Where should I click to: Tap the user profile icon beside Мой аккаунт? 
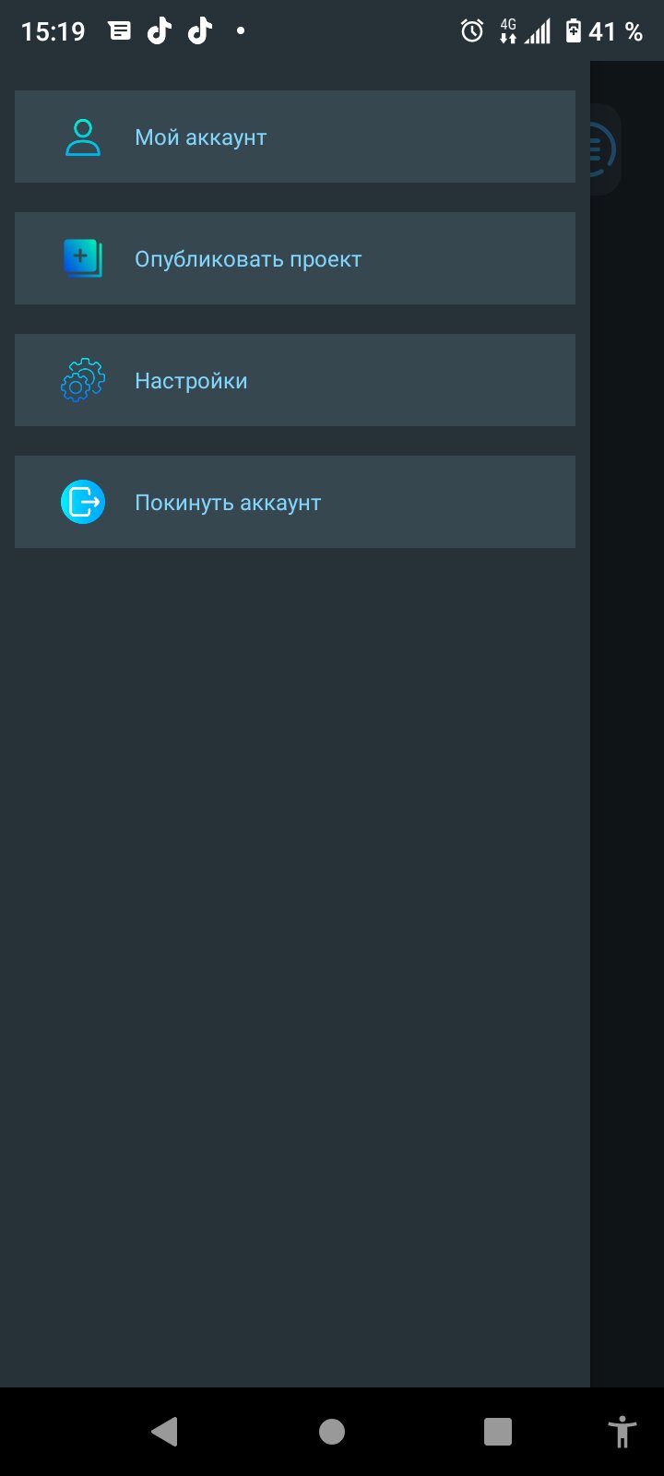(x=83, y=137)
